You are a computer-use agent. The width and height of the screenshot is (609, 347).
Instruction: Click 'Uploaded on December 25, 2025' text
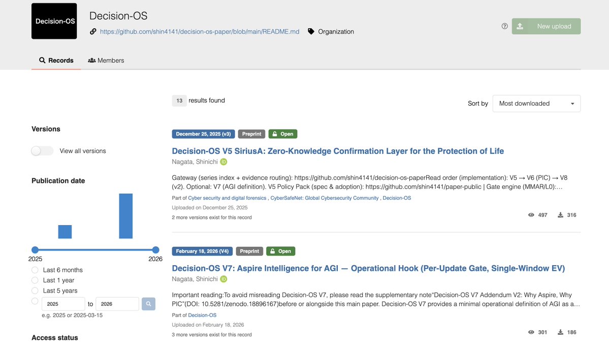210,207
